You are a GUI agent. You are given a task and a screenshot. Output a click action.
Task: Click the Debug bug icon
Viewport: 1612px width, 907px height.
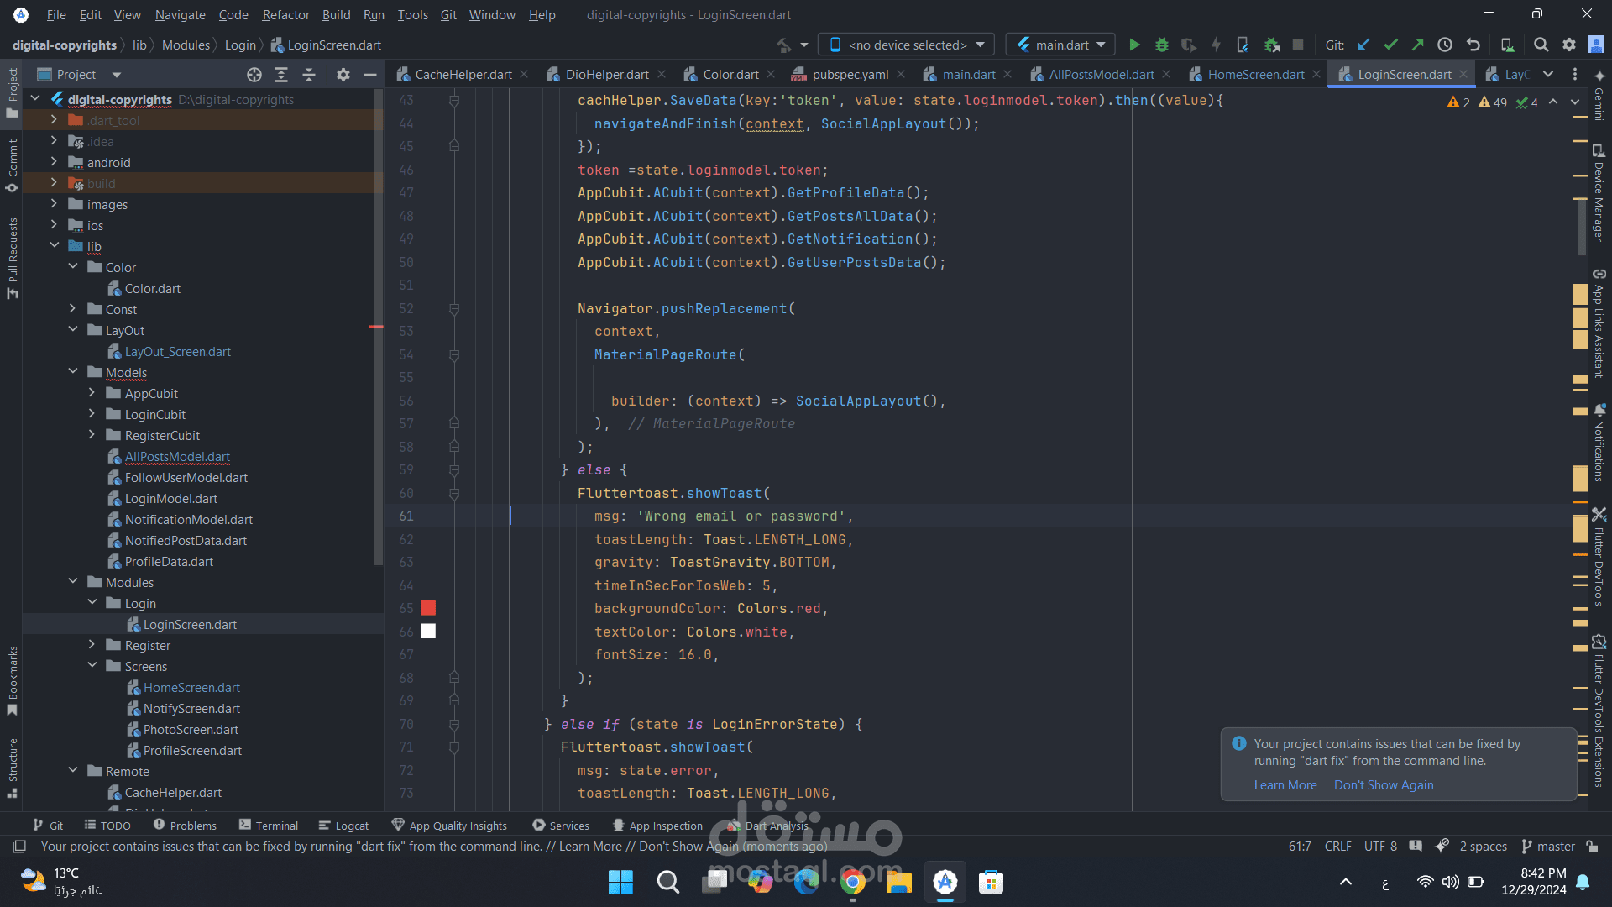(1161, 45)
